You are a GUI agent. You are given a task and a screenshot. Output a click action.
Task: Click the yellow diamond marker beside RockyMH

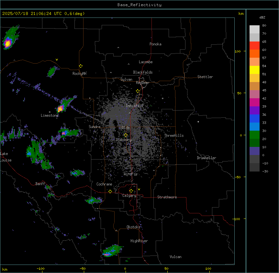click(x=81, y=66)
